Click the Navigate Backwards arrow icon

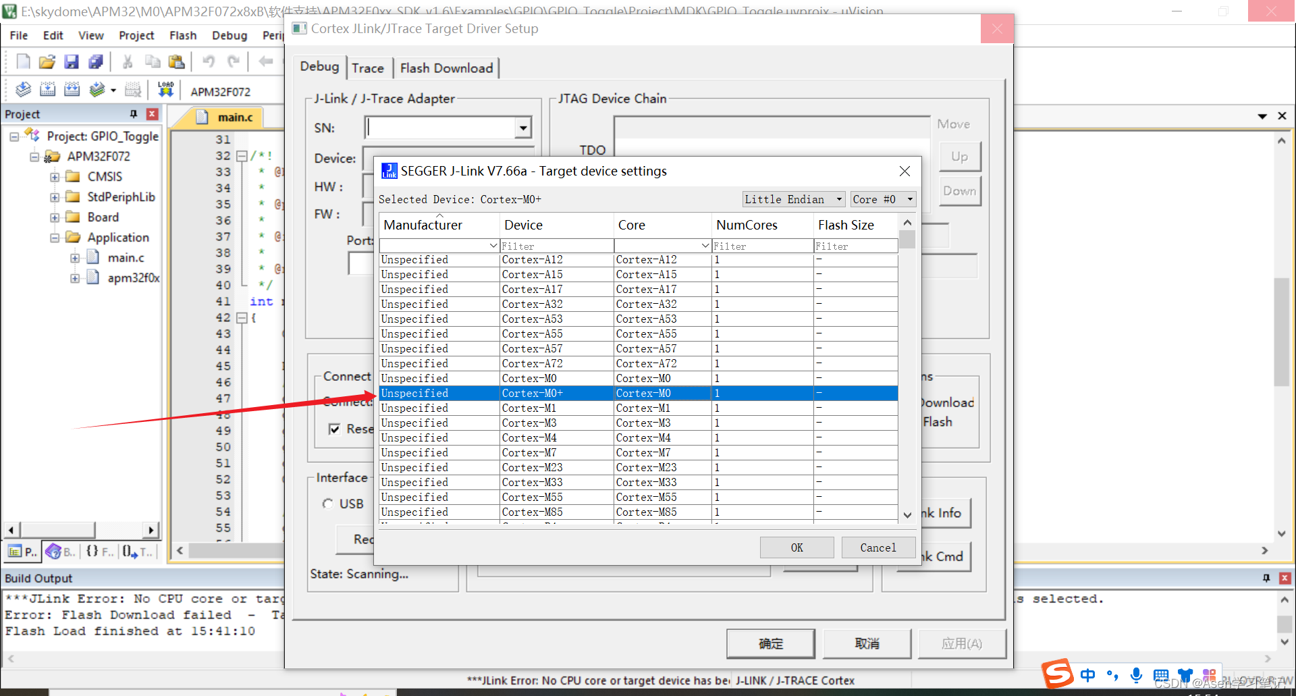[x=265, y=62]
